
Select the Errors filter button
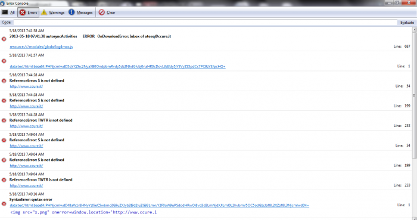point(28,13)
